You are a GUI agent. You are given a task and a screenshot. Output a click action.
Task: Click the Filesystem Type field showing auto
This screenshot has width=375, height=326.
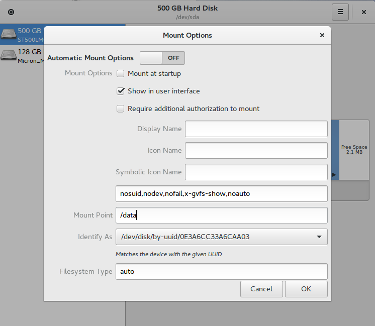tap(222, 272)
